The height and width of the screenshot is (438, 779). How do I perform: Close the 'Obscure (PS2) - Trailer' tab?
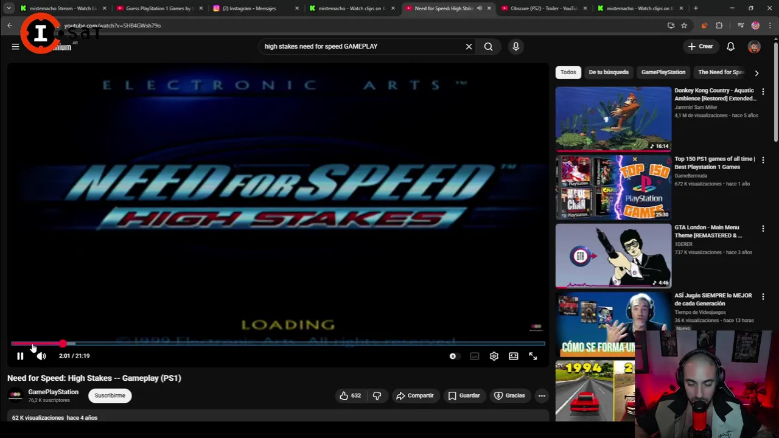585,9
